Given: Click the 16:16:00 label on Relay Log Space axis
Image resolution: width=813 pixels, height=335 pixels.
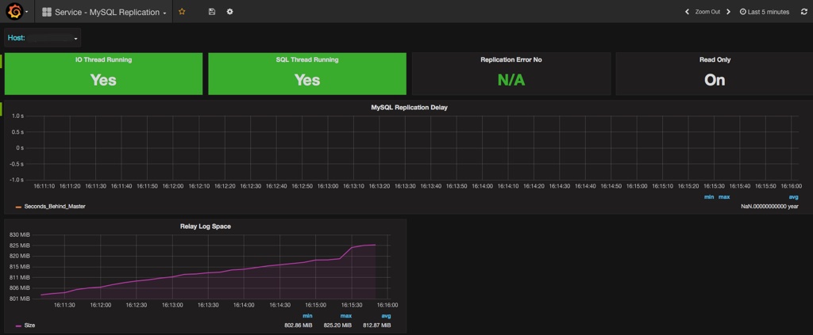Looking at the screenshot, I should (x=387, y=305).
